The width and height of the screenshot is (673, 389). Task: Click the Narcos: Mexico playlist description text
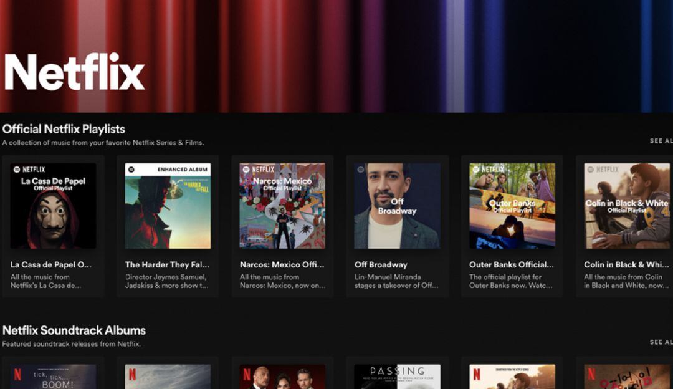[280, 282]
